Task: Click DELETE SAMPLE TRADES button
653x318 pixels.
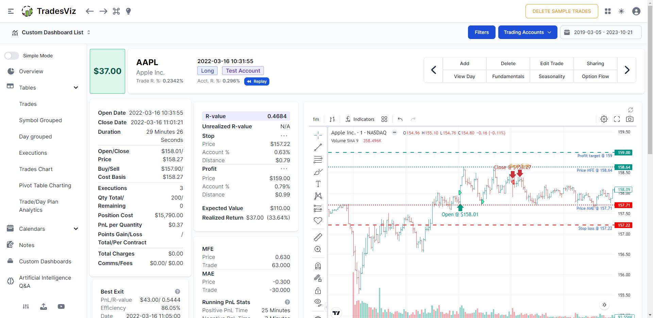Action: pyautogui.click(x=562, y=11)
